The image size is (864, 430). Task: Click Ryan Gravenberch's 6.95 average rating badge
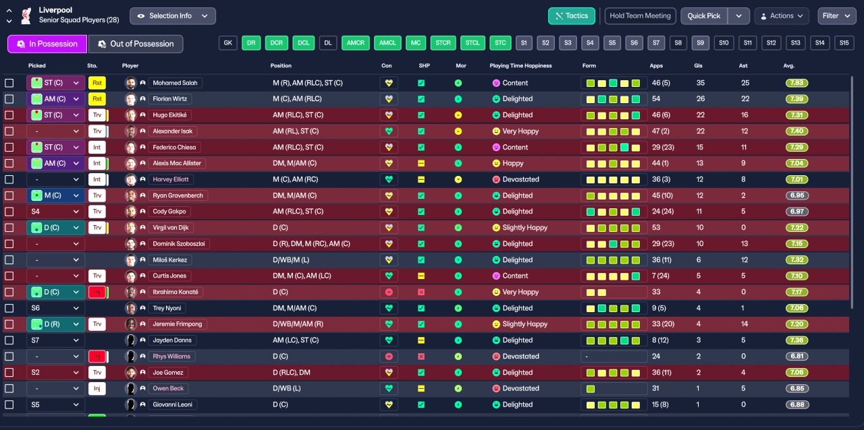[796, 195]
